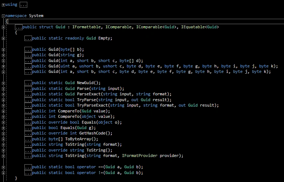Viewport: 284px width, 182px height.
Task: Expand gutter plus beside Parse(string input) method
Action: (x=3, y=89)
